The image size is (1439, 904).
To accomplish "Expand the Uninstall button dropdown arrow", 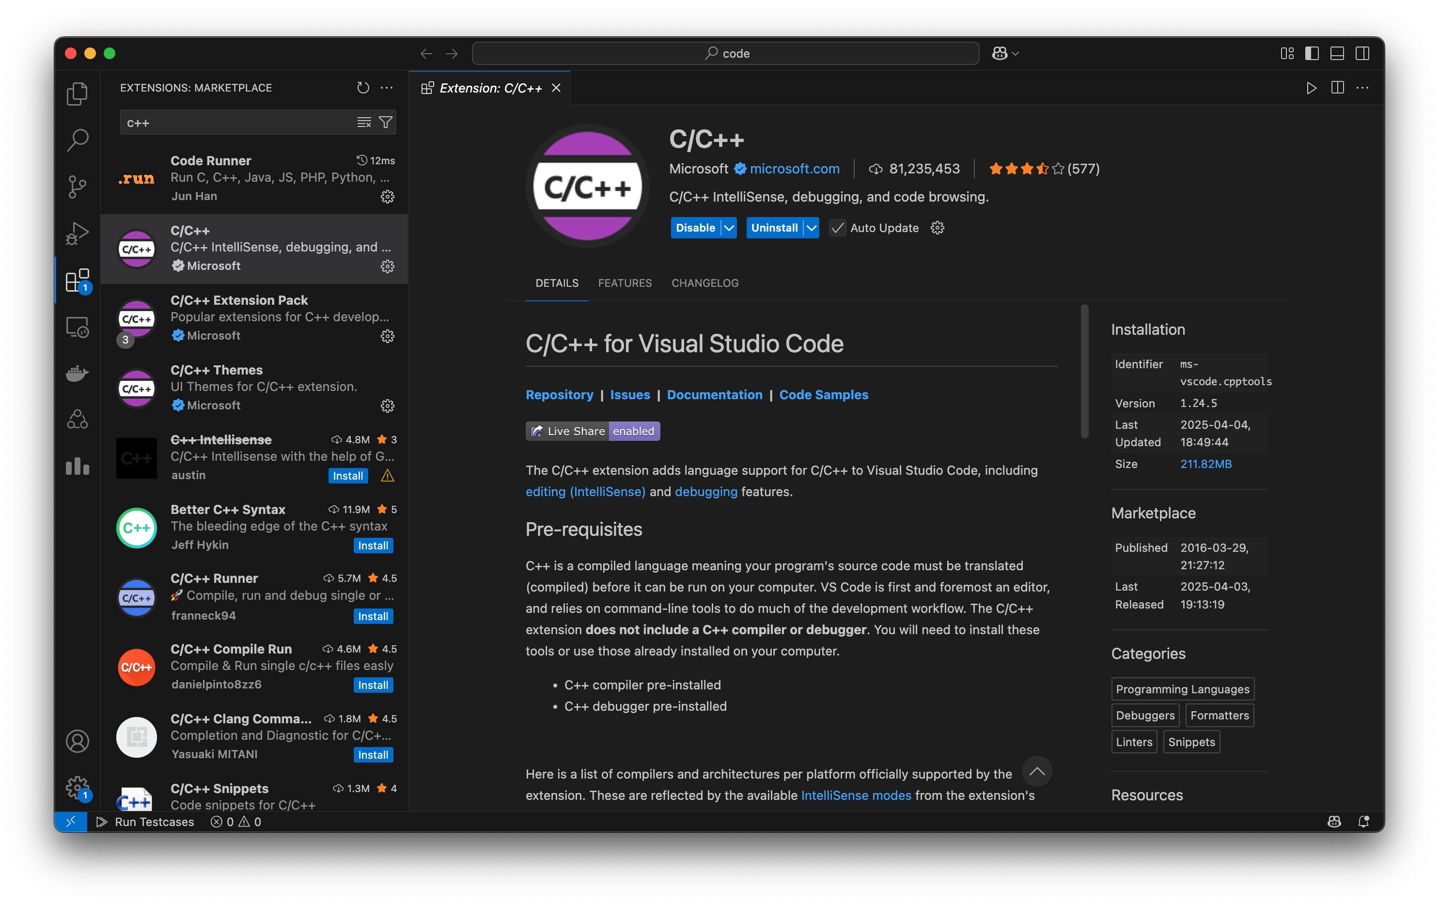I will coord(811,228).
